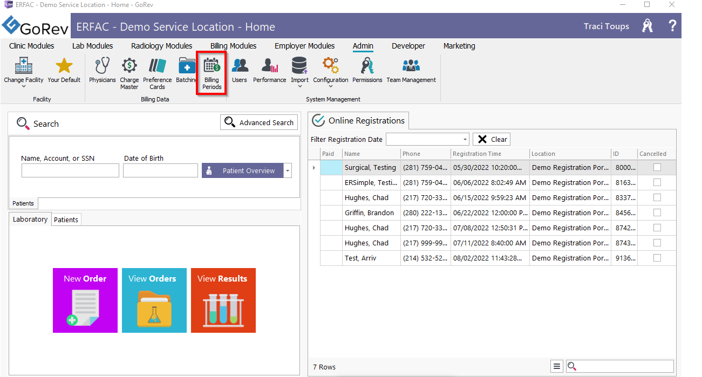Click the Clear filter button
The width and height of the screenshot is (702, 377).
[492, 139]
